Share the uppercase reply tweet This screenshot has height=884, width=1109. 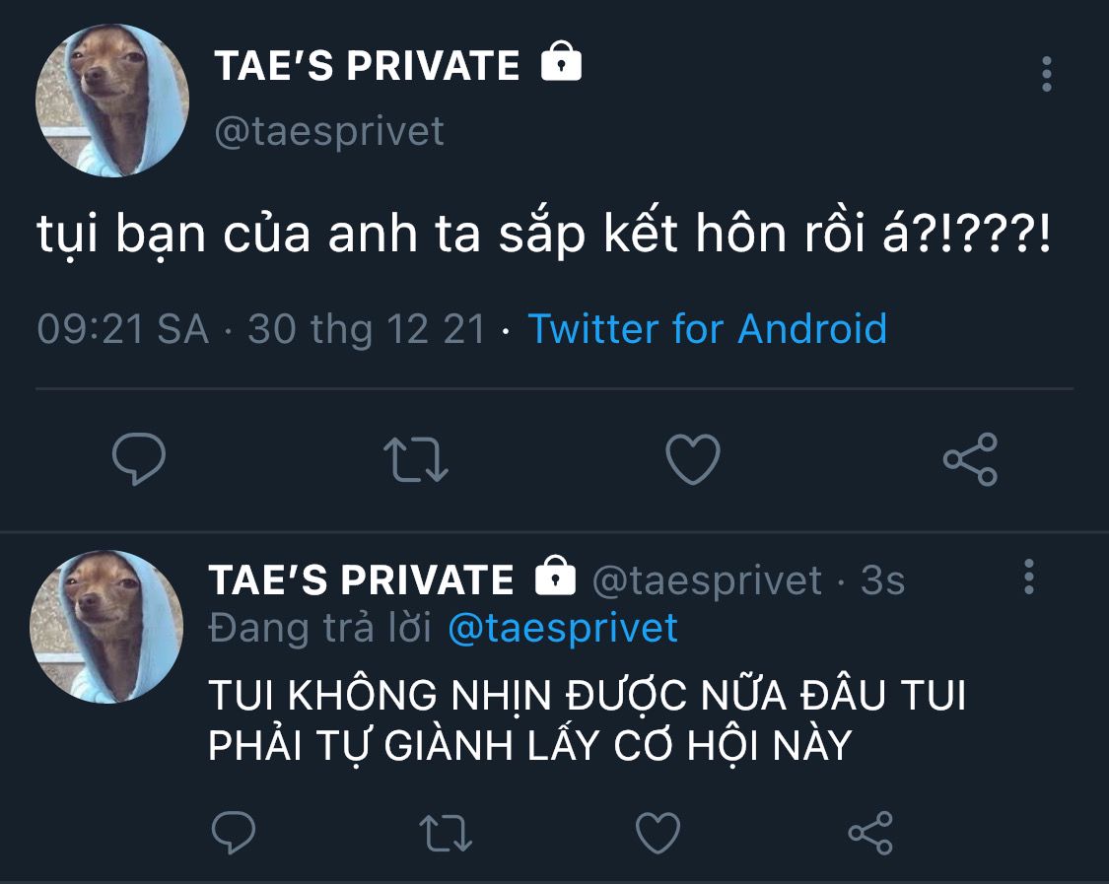(x=870, y=833)
